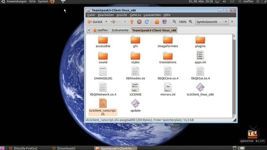Click the path bar left scroll arrow
Screen dimensions: 267x150
tap(89, 30)
